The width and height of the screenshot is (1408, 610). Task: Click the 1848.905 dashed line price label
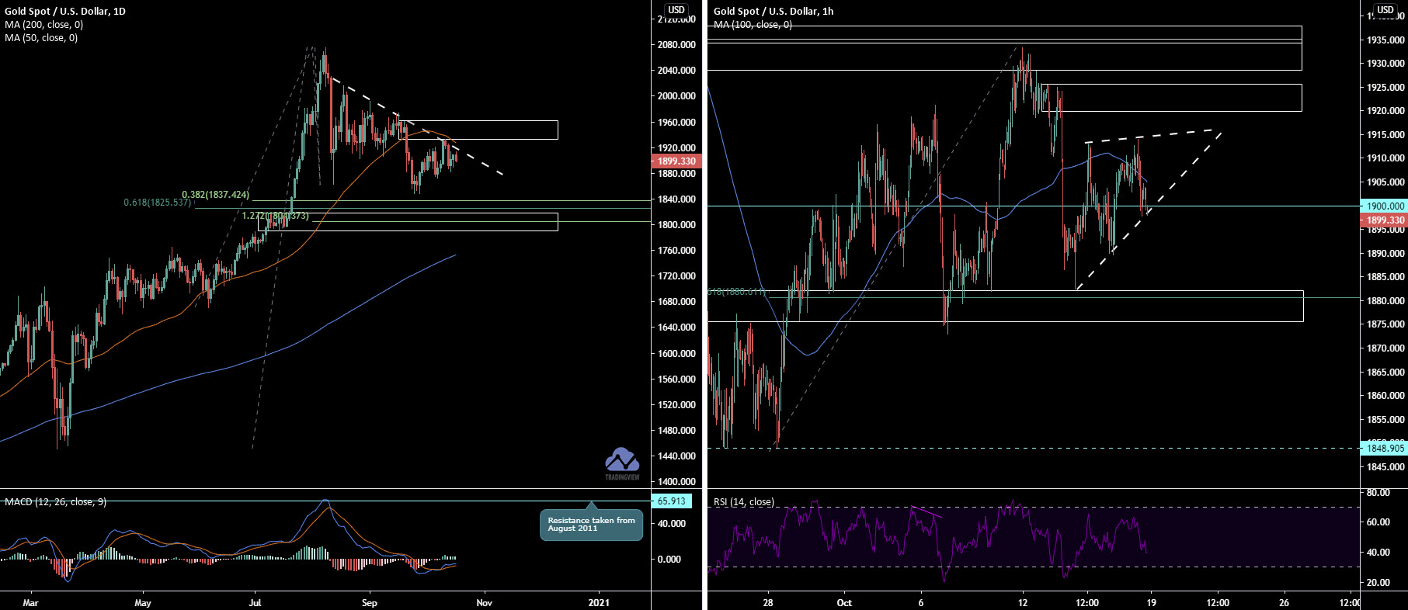point(1384,449)
